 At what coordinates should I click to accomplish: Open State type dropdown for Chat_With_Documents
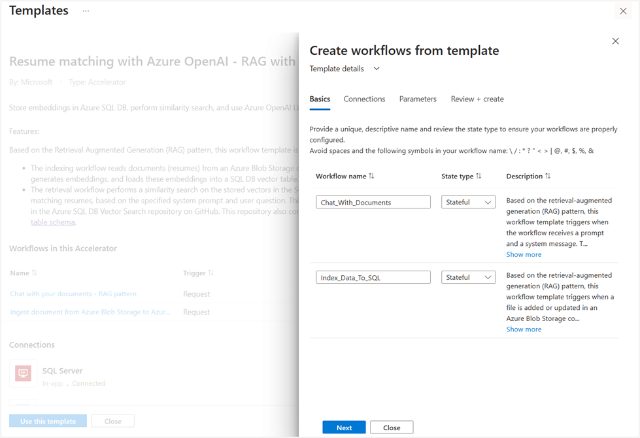point(468,202)
